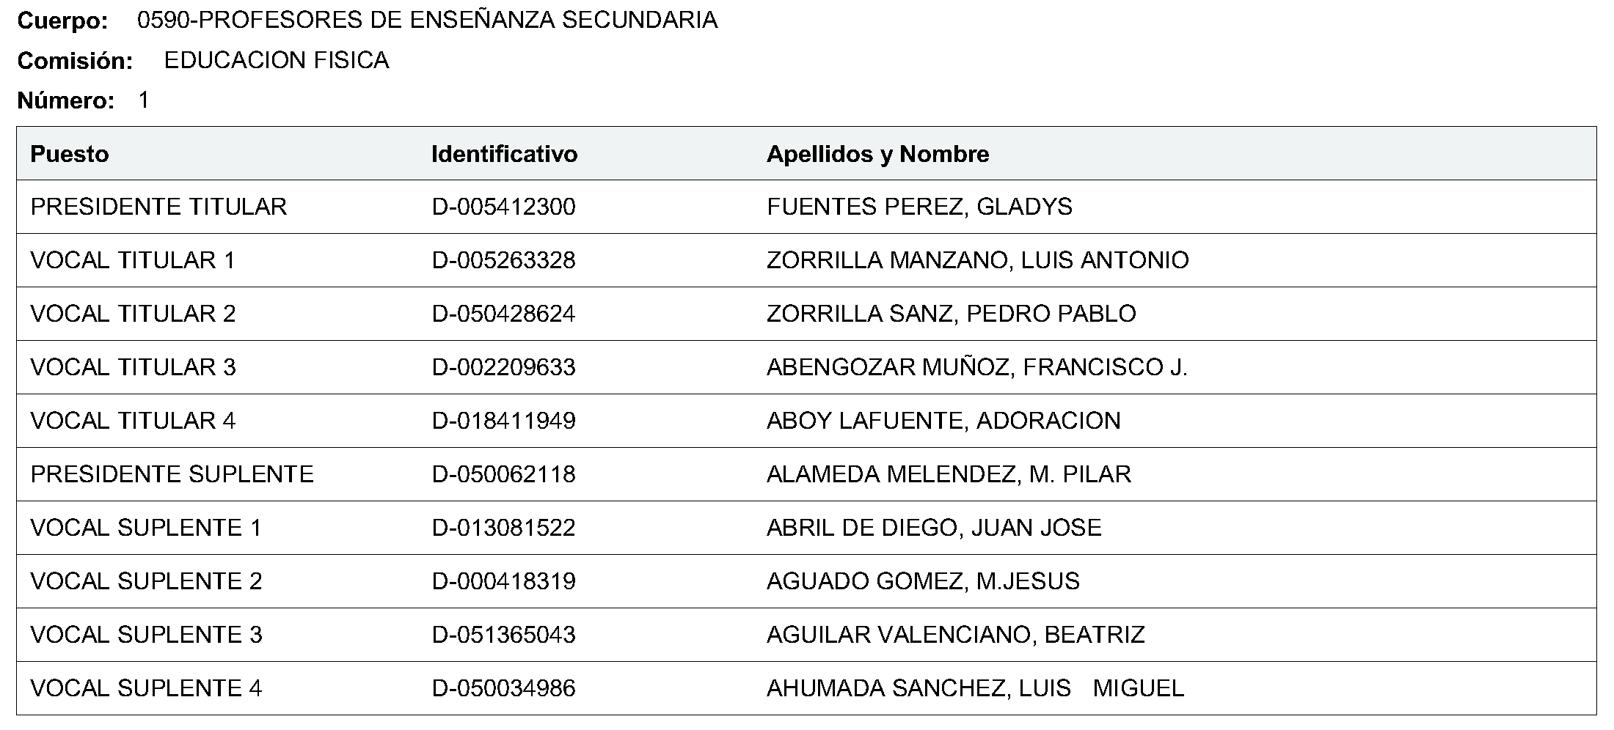Click the VOCAL SUPLENTE 3 cell
1614x730 pixels.
tap(146, 635)
